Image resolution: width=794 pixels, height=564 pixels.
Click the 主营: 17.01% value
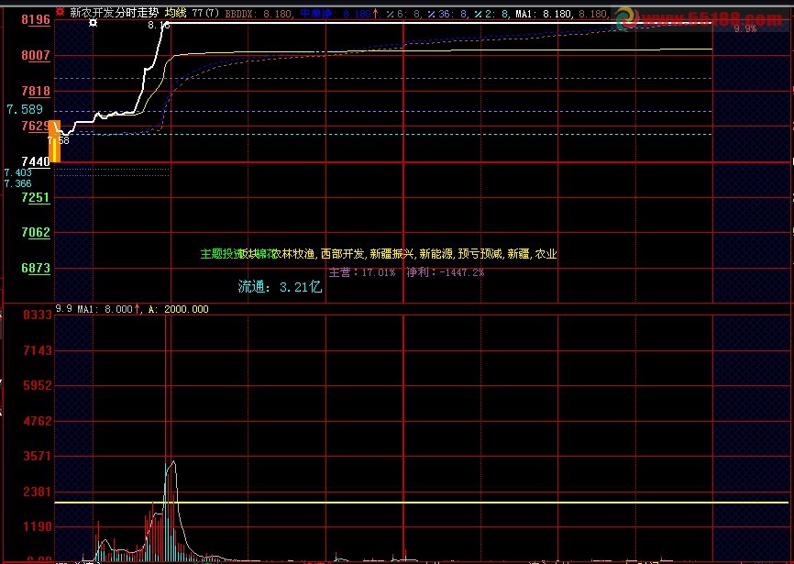pos(362,272)
